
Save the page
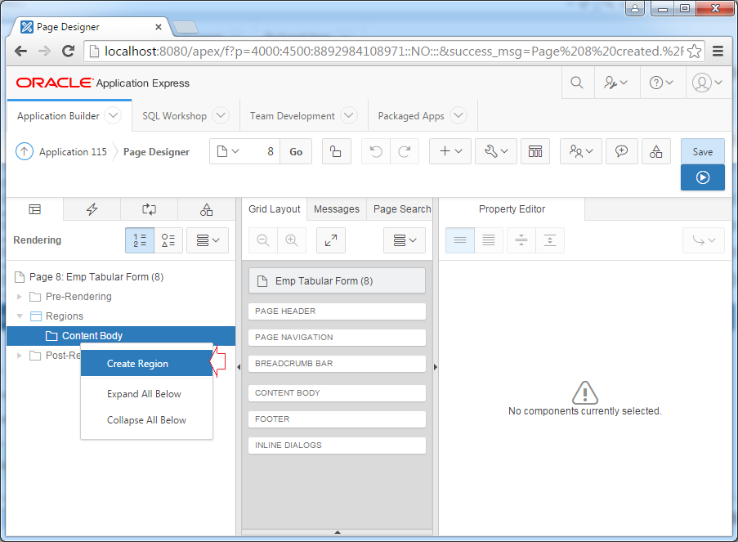(x=702, y=151)
